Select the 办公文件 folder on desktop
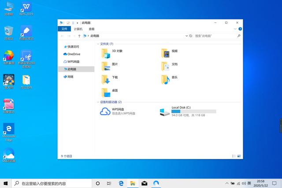Screen dimensions: 282x188 click(26, 82)
